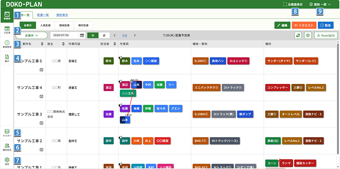
Task: Switch to the 個別表示 tab
Action: coord(62,15)
